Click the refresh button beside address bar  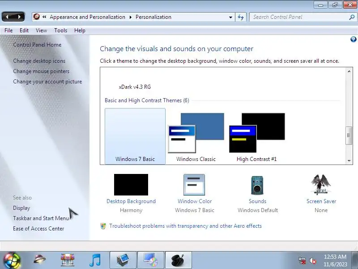point(241,17)
